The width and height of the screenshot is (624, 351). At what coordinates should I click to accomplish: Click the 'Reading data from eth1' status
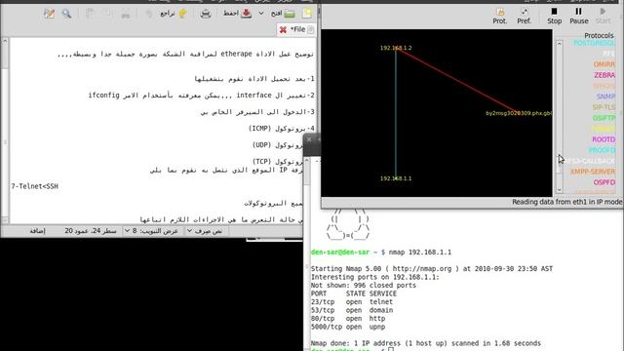coord(566,202)
